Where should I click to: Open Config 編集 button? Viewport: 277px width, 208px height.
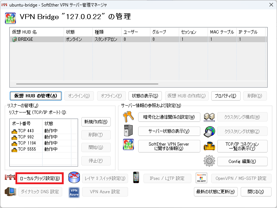point(242,161)
